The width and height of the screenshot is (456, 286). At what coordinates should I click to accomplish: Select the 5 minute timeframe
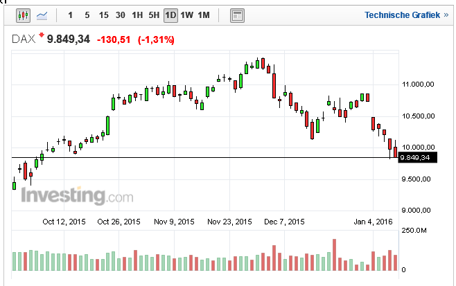(87, 15)
